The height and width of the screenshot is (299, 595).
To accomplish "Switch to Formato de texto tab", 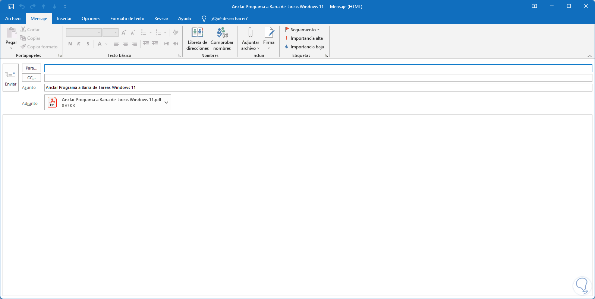I will coord(127,19).
